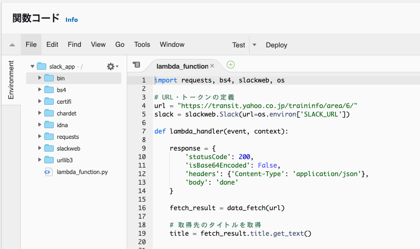This screenshot has height=249, width=420.
Task: Select the urllib3 folder icon
Action: (x=49, y=160)
